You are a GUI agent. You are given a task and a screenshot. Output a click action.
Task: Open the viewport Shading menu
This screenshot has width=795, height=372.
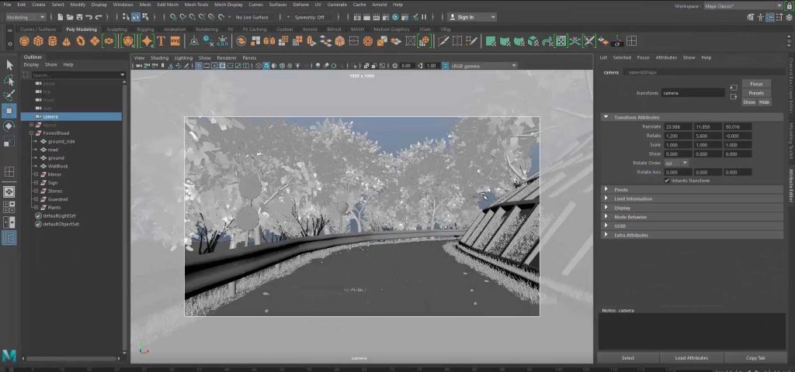point(159,58)
